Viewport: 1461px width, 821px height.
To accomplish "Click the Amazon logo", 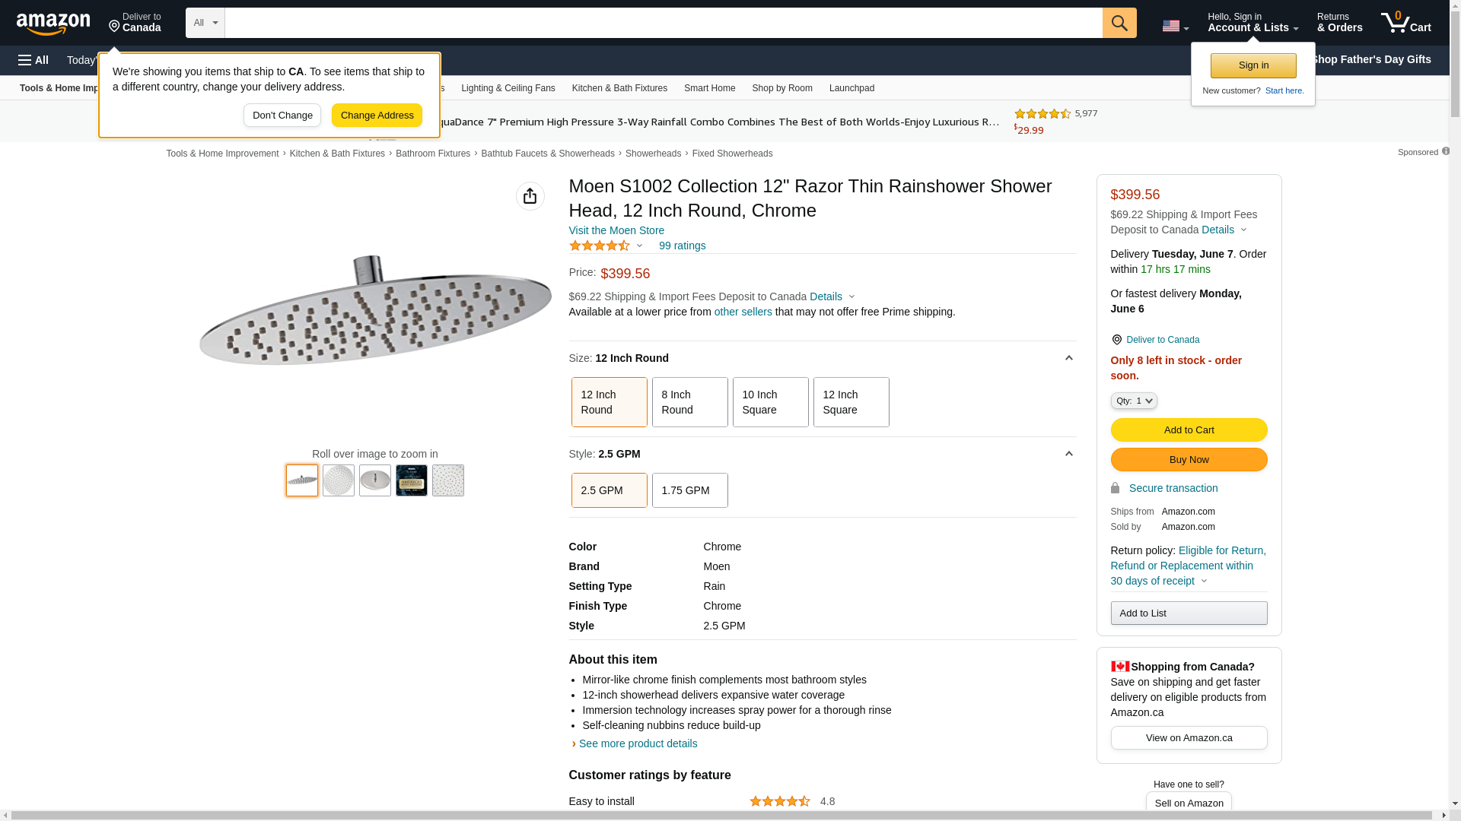I will (53, 24).
